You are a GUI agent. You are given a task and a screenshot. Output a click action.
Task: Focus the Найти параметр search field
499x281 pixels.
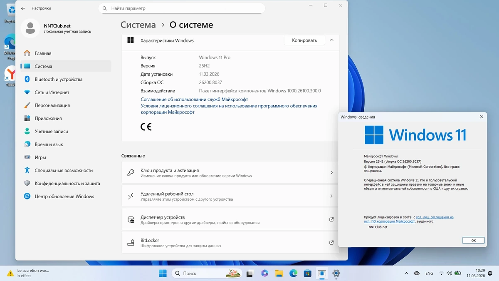point(182,8)
